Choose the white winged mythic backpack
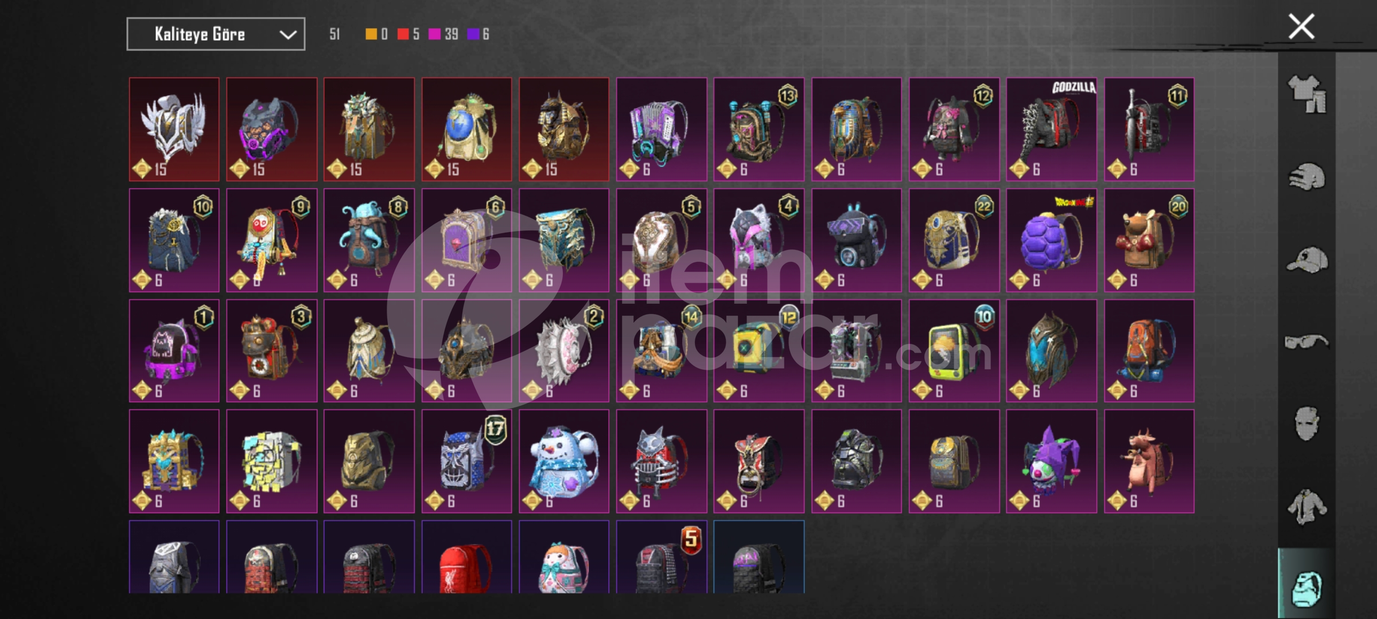This screenshot has height=619, width=1377. [x=174, y=130]
